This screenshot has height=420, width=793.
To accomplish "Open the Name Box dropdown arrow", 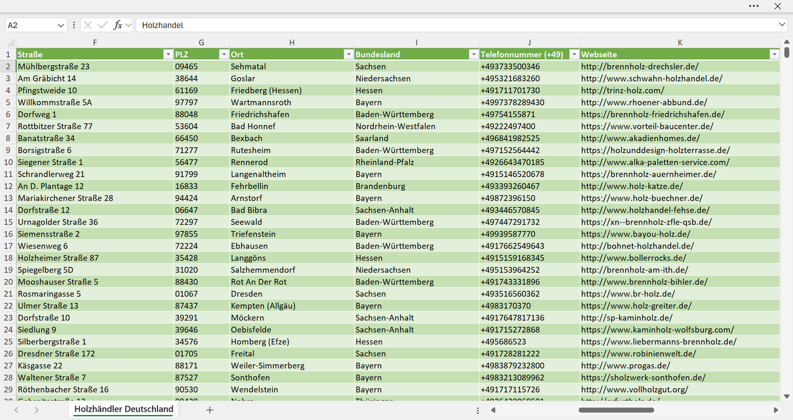I will 61,25.
